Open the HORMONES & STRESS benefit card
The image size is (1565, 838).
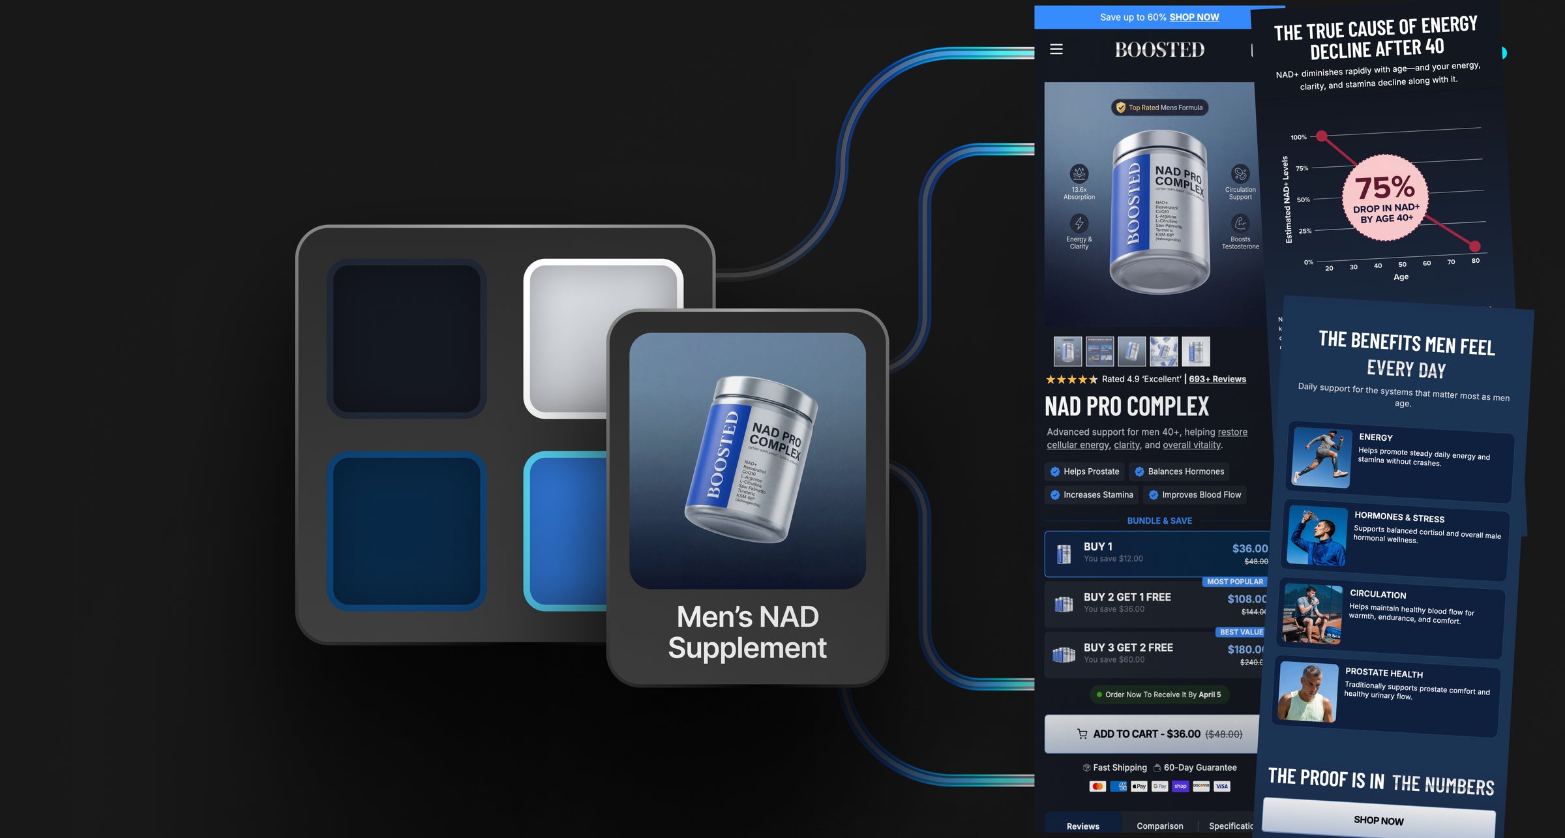pyautogui.click(x=1395, y=541)
